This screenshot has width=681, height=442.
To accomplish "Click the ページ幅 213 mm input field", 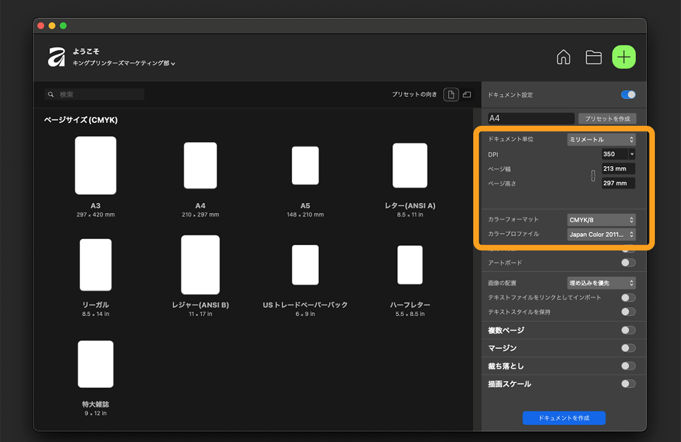I will pos(618,169).
